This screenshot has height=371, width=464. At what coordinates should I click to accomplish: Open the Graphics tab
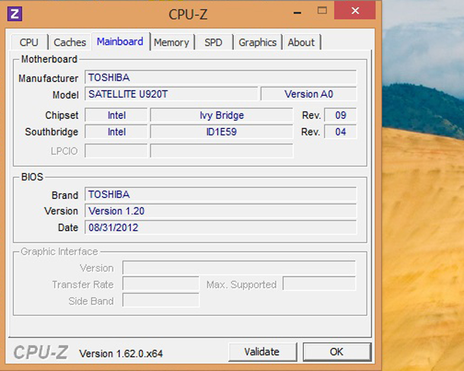tap(257, 42)
